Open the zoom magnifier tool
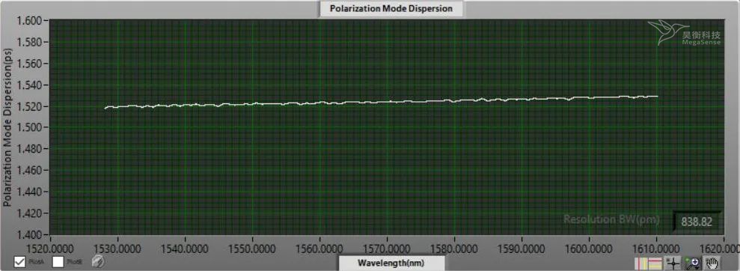Screen dimensions: 740x271 click(x=692, y=263)
